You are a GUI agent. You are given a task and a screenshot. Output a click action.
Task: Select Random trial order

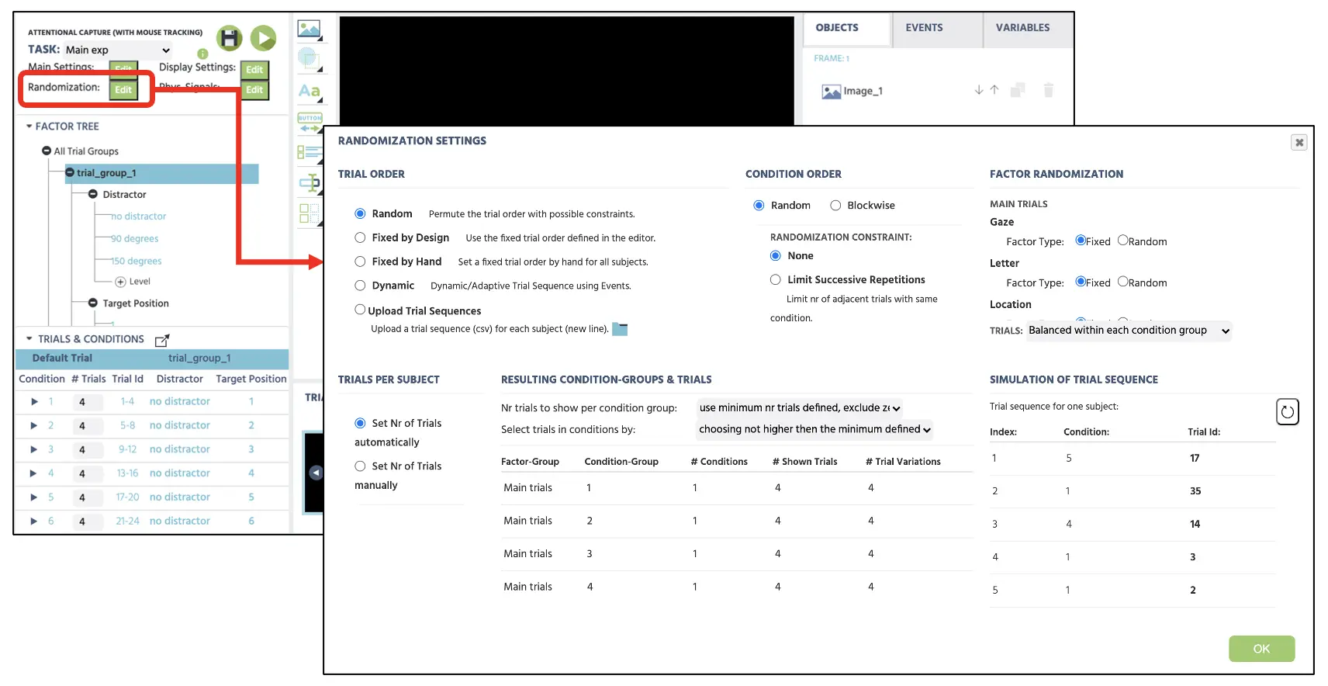(x=360, y=213)
